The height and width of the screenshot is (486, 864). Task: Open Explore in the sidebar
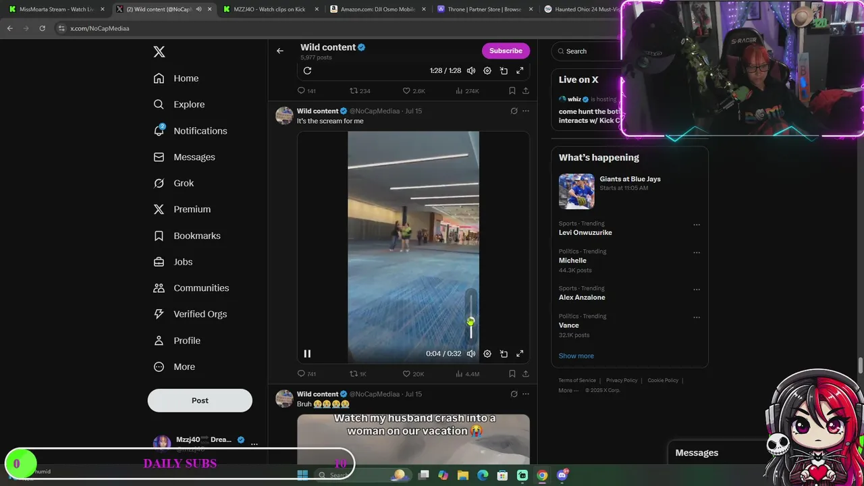click(179, 105)
